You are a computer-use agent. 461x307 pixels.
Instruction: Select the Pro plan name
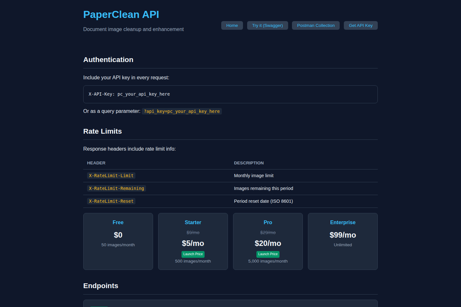(x=268, y=222)
